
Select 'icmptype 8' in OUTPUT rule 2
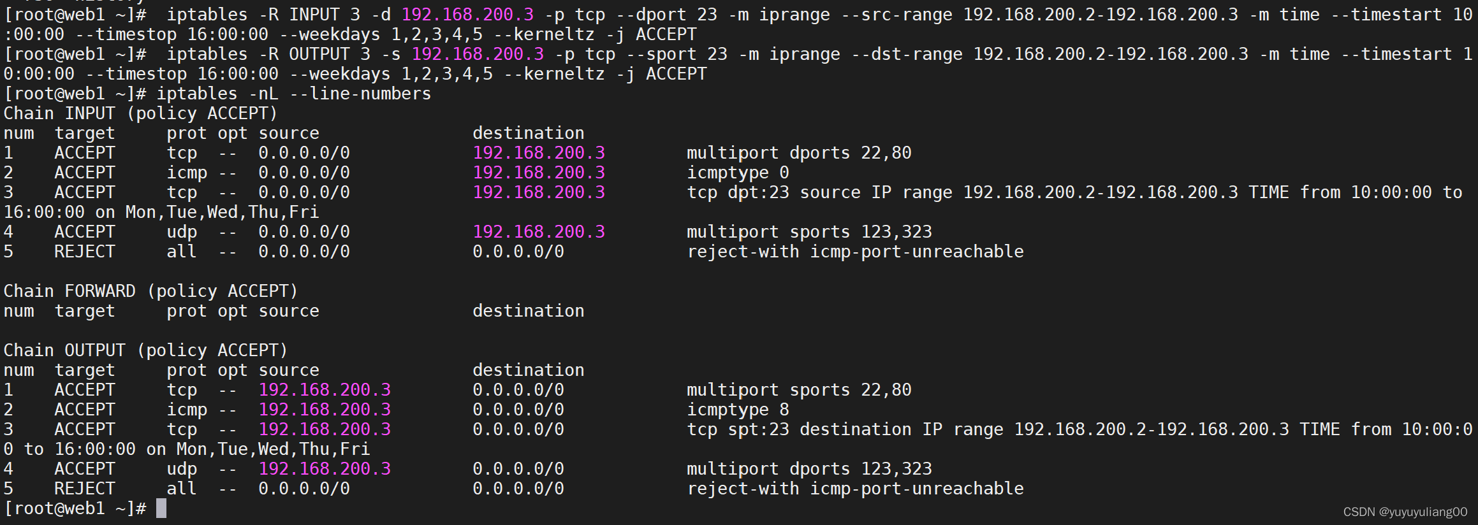pos(738,410)
